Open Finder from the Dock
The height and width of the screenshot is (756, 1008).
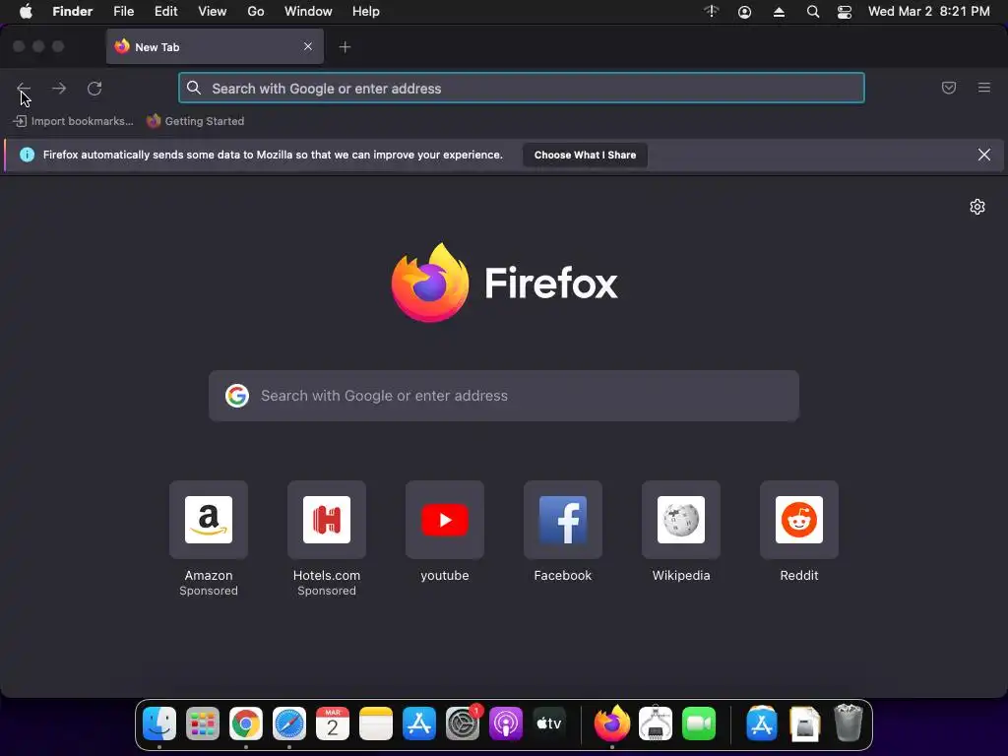pos(158,724)
